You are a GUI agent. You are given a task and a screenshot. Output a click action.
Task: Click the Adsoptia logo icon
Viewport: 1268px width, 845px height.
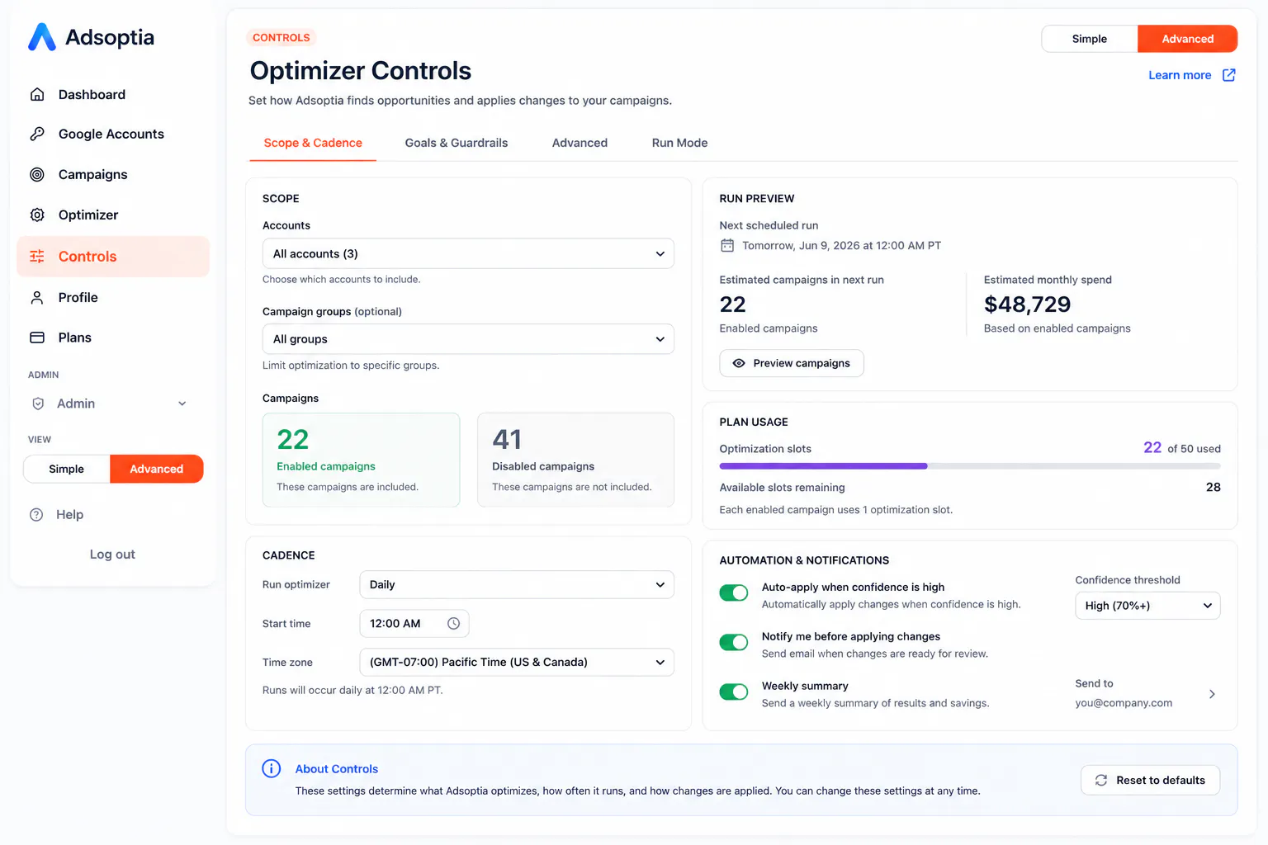(x=42, y=37)
